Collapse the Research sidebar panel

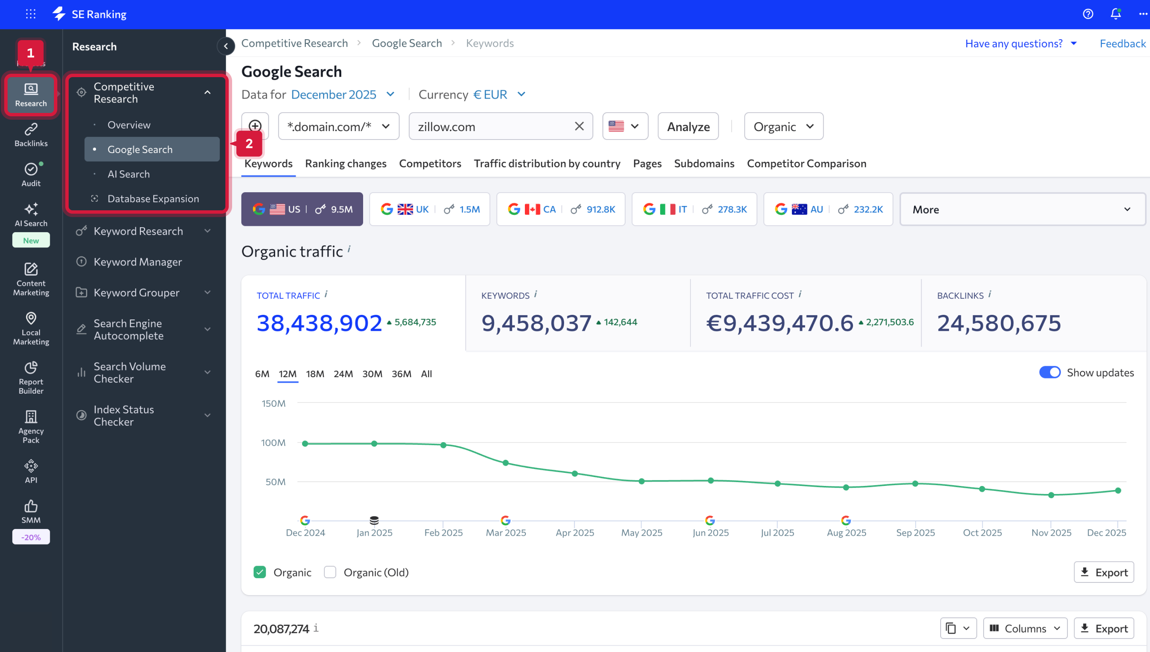(x=226, y=46)
